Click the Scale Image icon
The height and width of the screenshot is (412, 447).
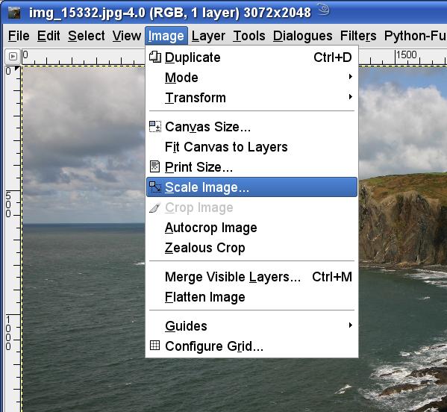(155, 187)
